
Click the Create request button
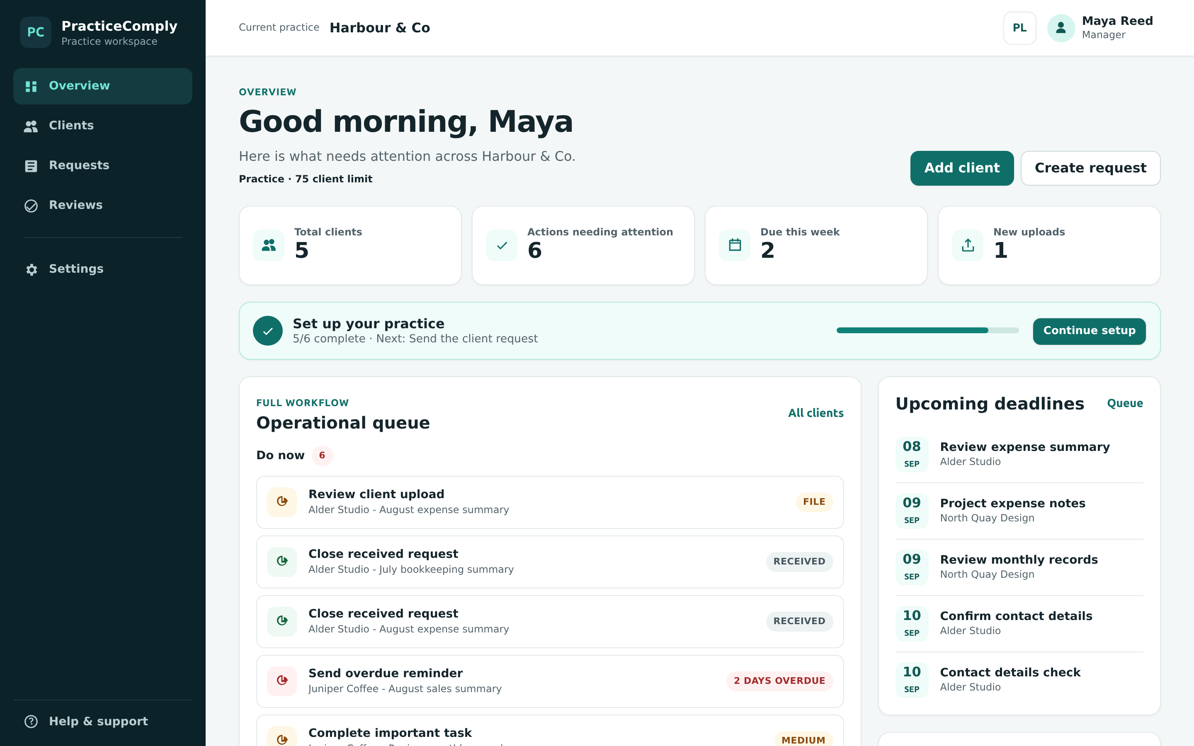1090,168
